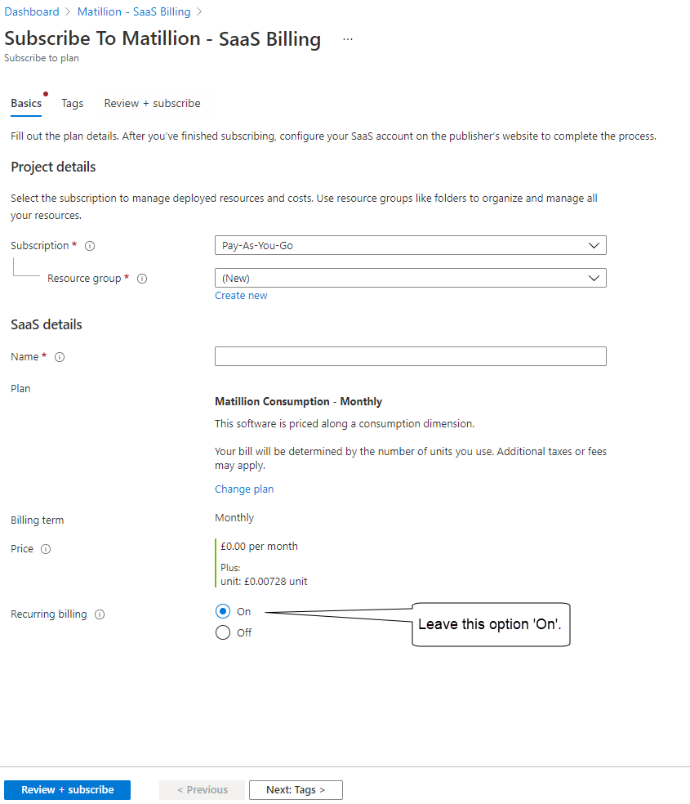Go to Dashboard breadcrumb
Viewport: 690px width, 804px height.
(x=32, y=11)
